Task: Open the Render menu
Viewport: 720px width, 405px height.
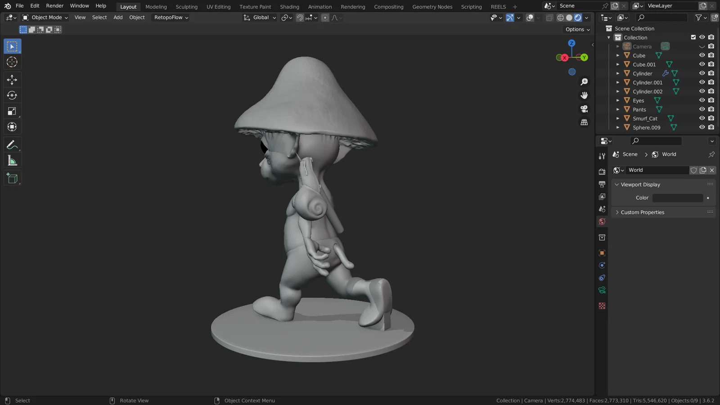Action: coord(54,6)
